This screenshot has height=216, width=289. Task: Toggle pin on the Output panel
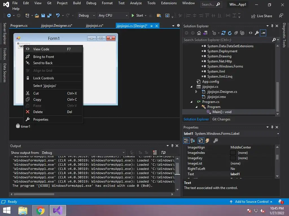172,146
